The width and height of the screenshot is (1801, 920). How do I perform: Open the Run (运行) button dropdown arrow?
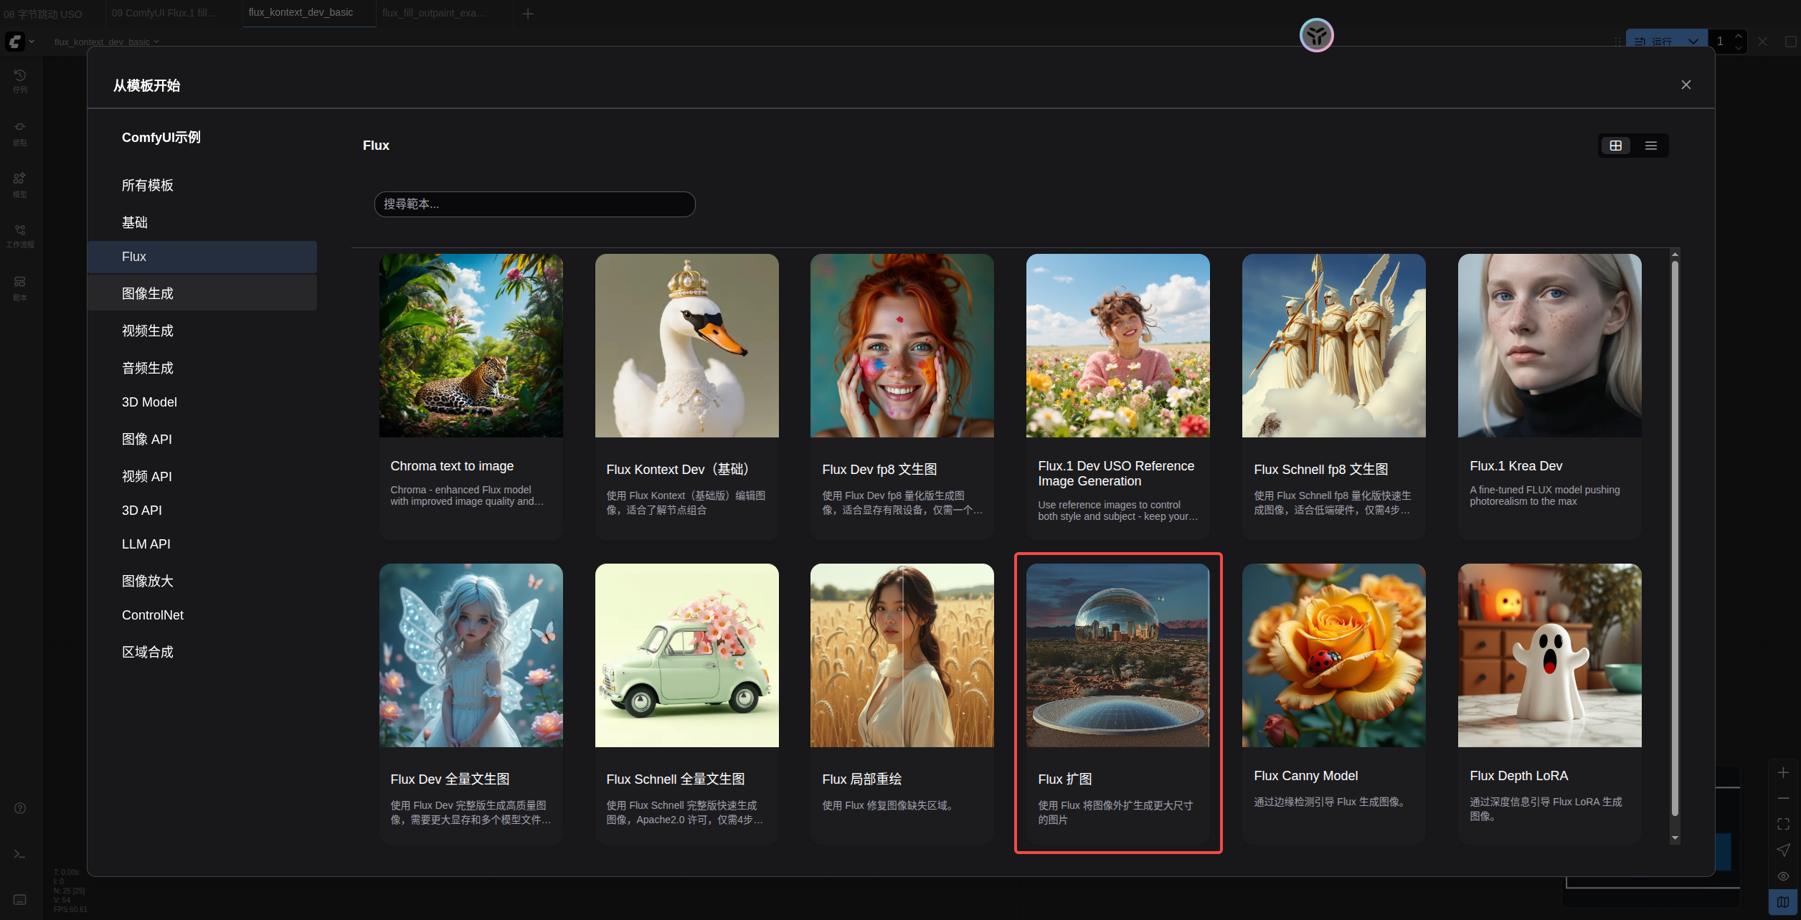click(x=1693, y=42)
